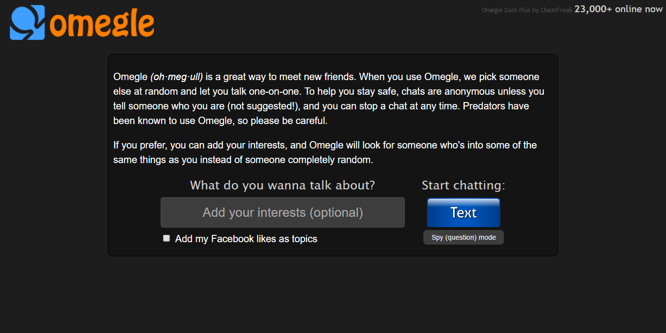666x333 pixels.
Task: Expand the Spy question mode option
Action: point(463,237)
